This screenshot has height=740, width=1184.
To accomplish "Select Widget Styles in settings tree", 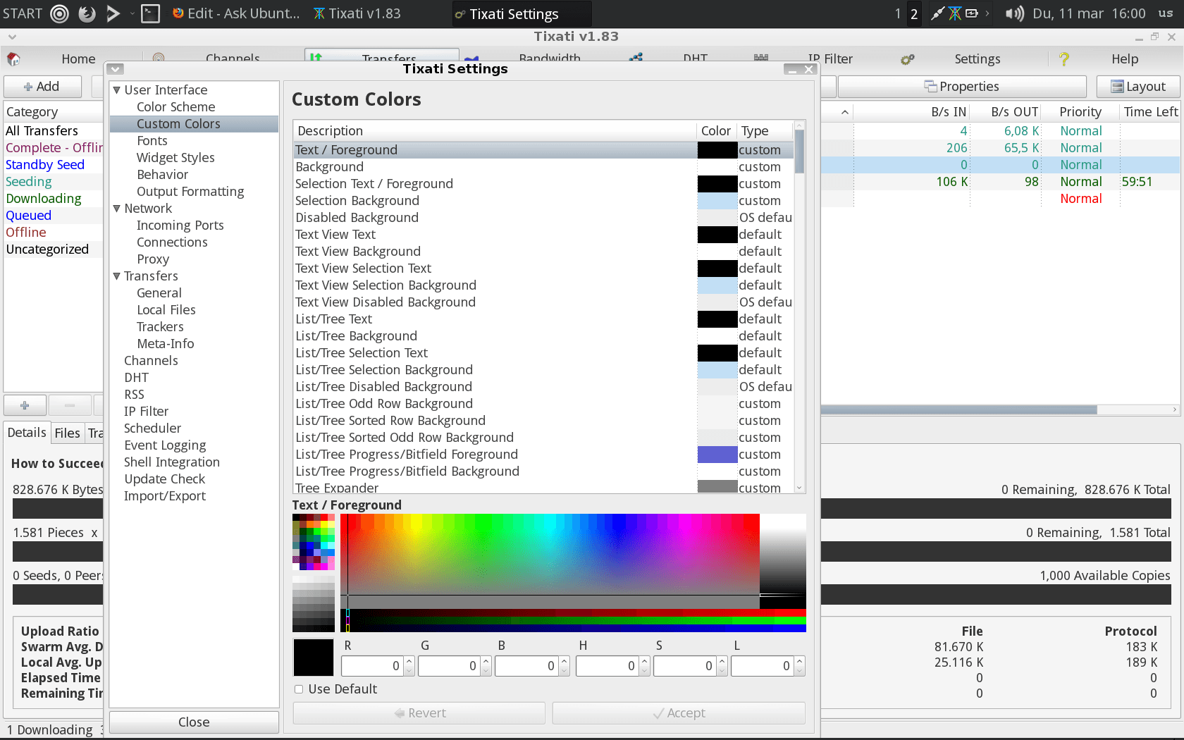I will tap(175, 158).
